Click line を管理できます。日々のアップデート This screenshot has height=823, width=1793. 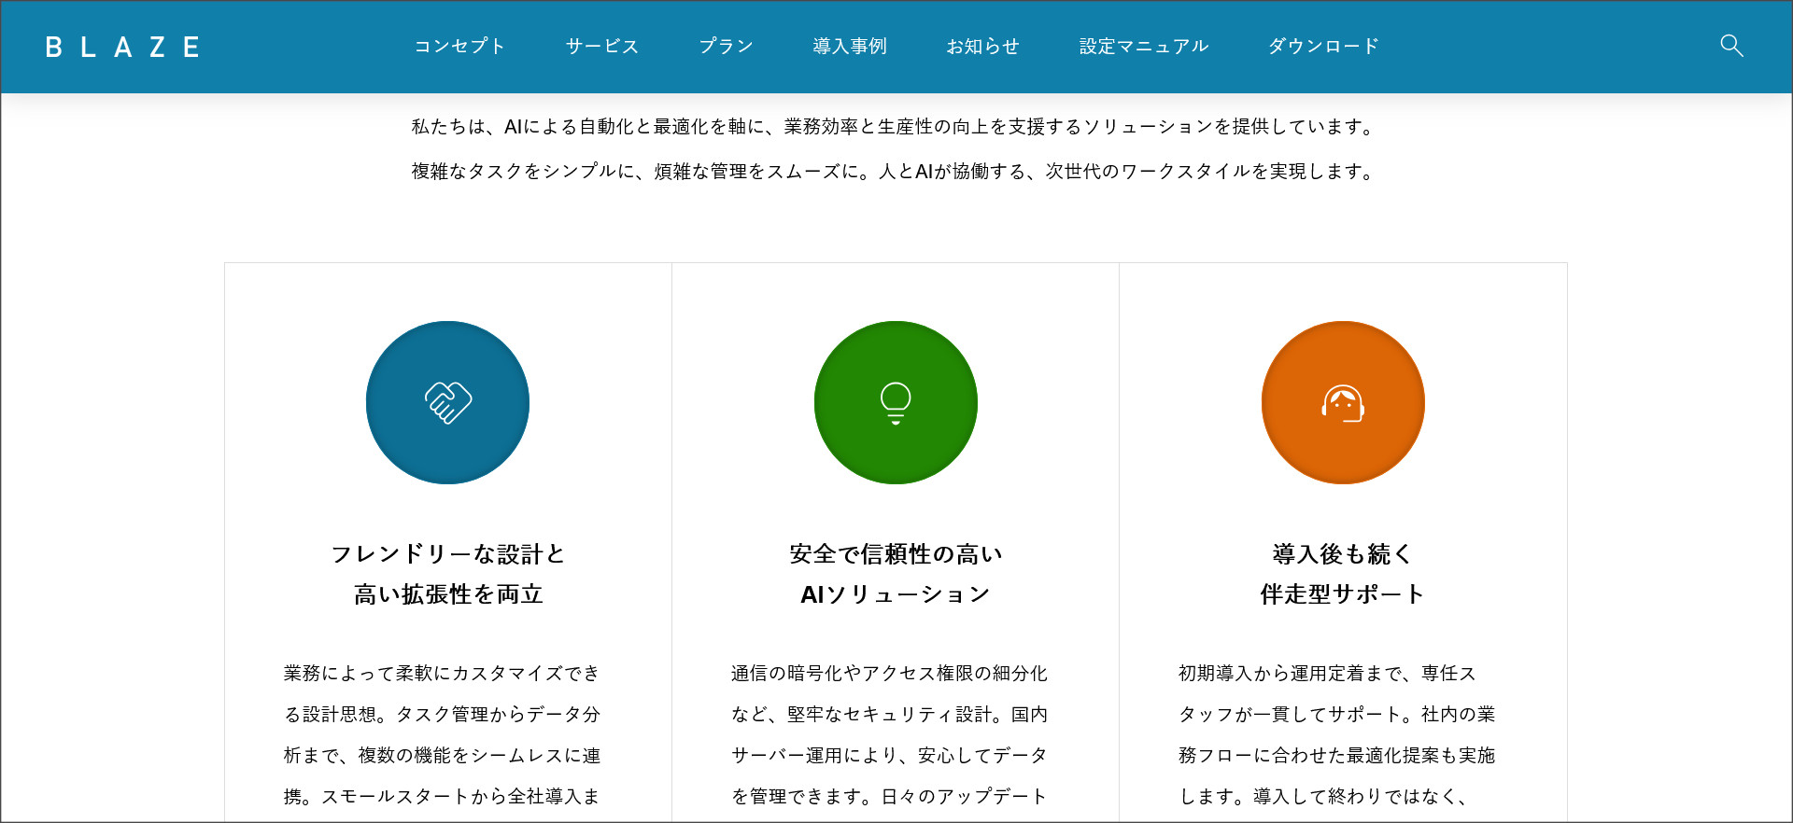click(889, 796)
